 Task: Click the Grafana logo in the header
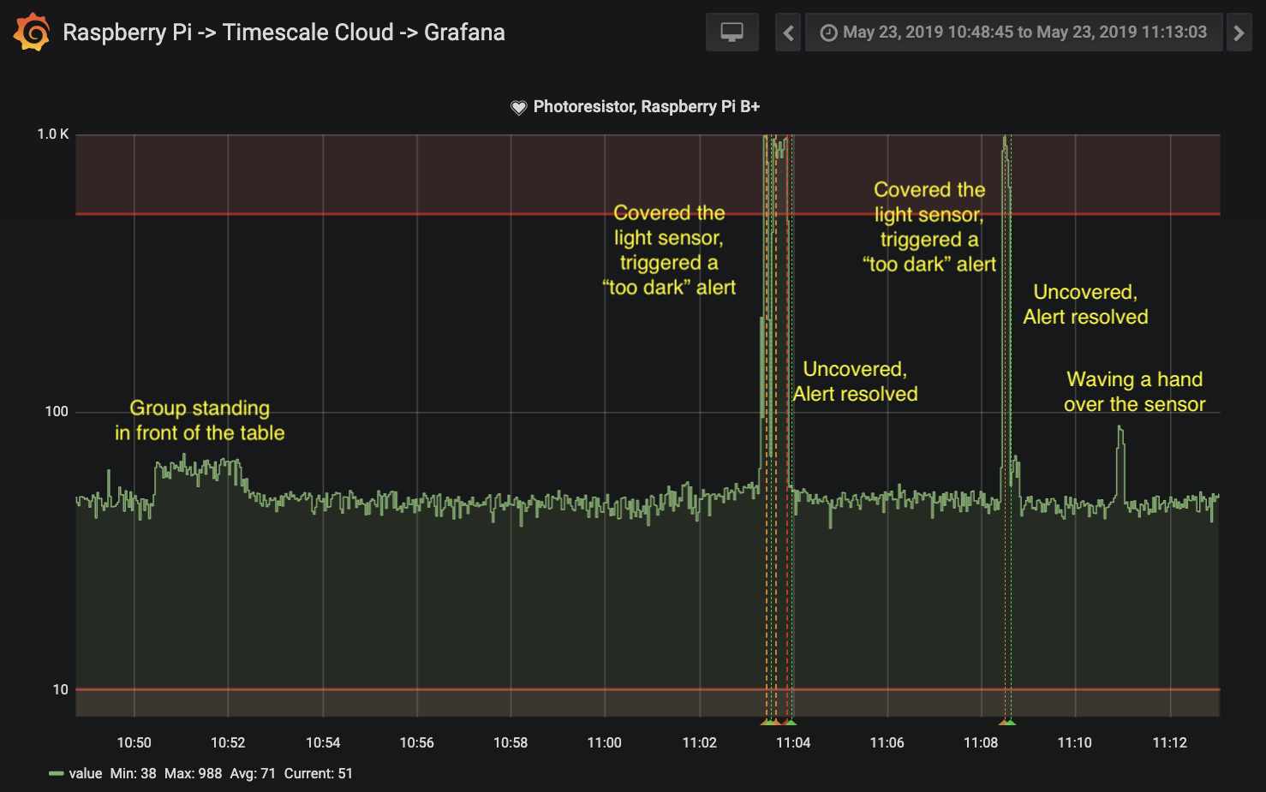pos(32,33)
